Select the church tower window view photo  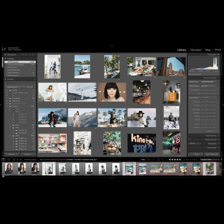[171, 67]
